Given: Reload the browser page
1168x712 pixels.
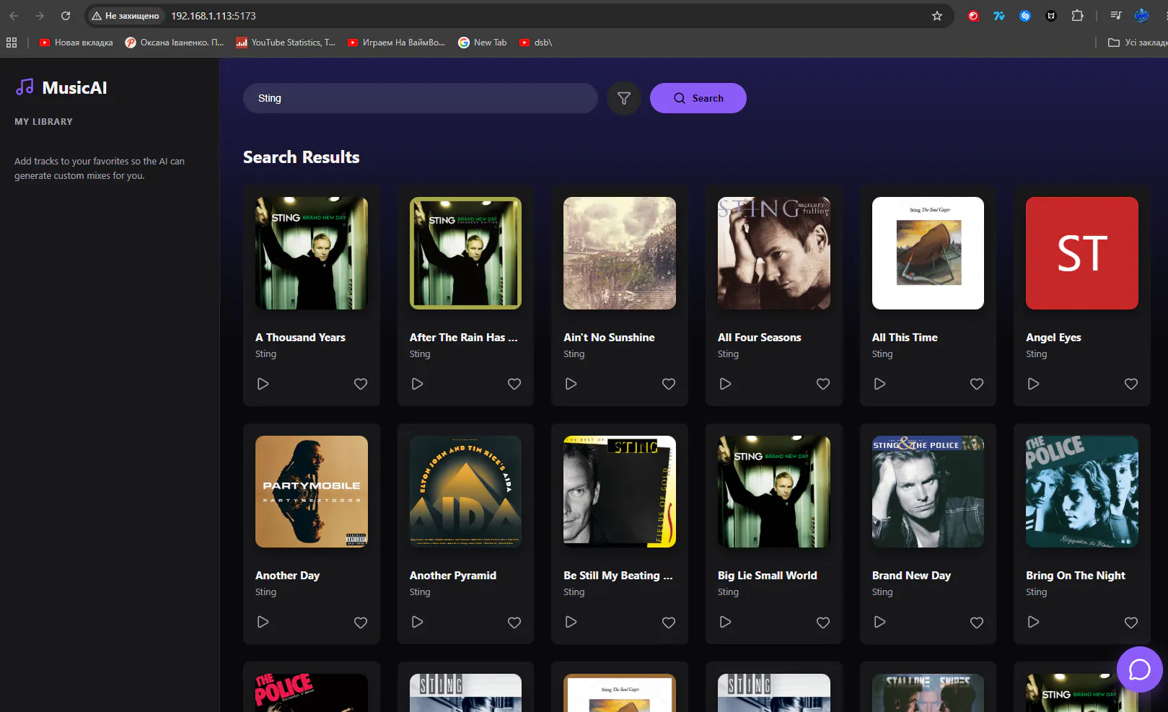Looking at the screenshot, I should click(66, 16).
